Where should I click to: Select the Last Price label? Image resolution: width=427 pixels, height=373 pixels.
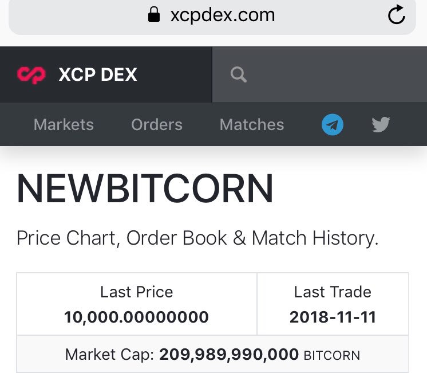tap(137, 292)
